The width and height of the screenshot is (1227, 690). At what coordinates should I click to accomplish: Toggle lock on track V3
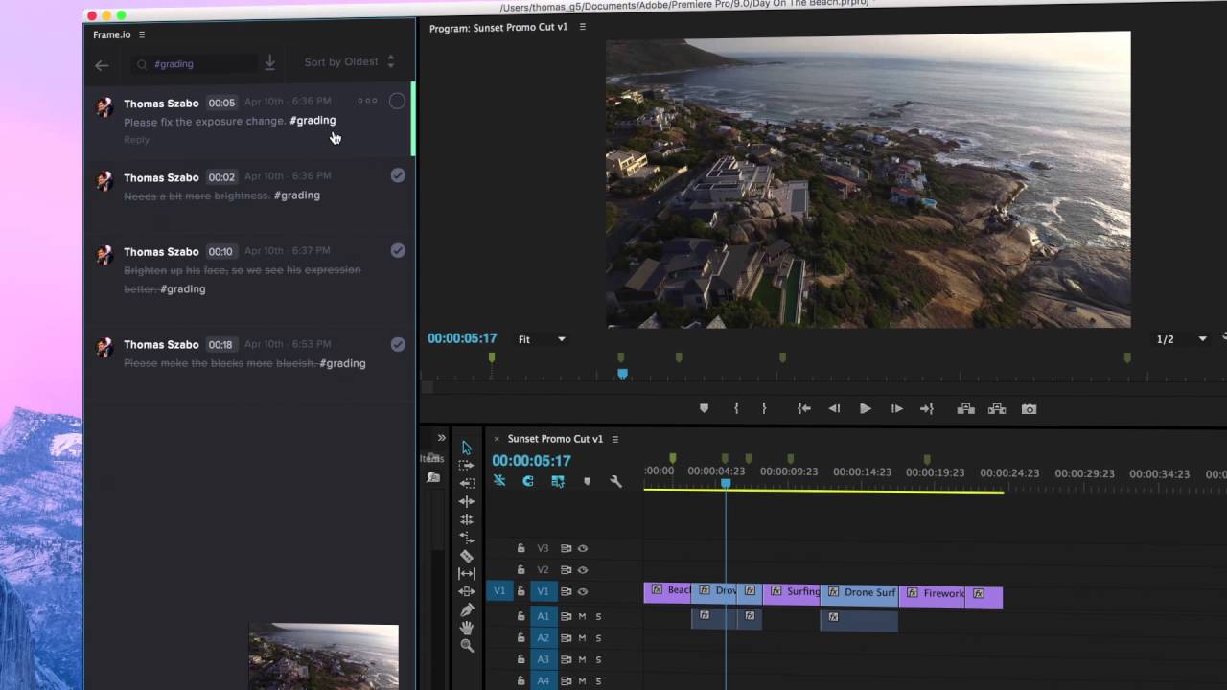tap(521, 548)
